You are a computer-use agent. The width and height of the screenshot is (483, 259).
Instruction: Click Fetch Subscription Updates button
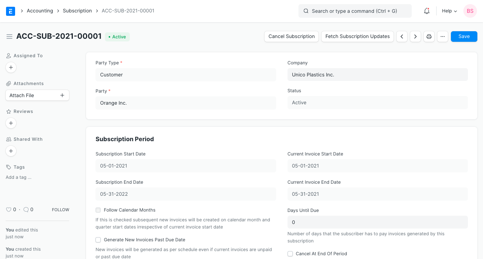357,37
